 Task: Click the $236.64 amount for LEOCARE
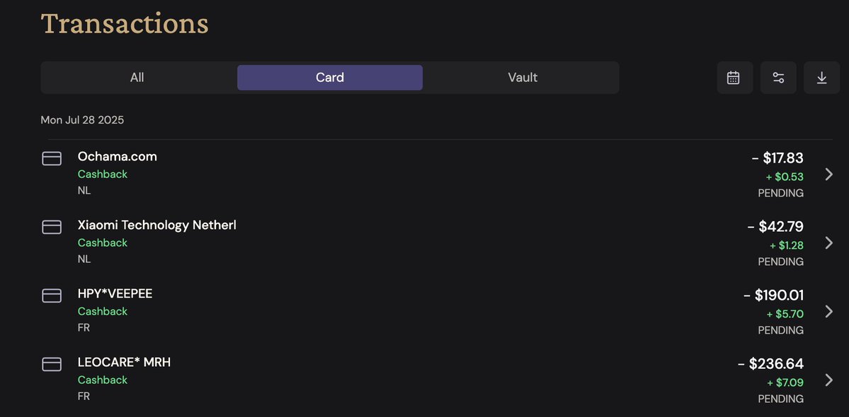pyautogui.click(x=770, y=364)
